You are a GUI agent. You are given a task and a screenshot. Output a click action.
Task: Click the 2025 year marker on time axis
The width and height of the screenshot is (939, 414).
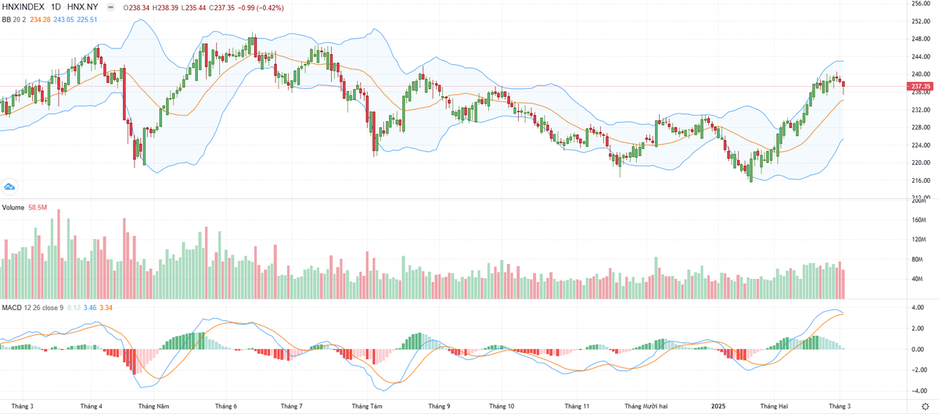click(x=719, y=406)
